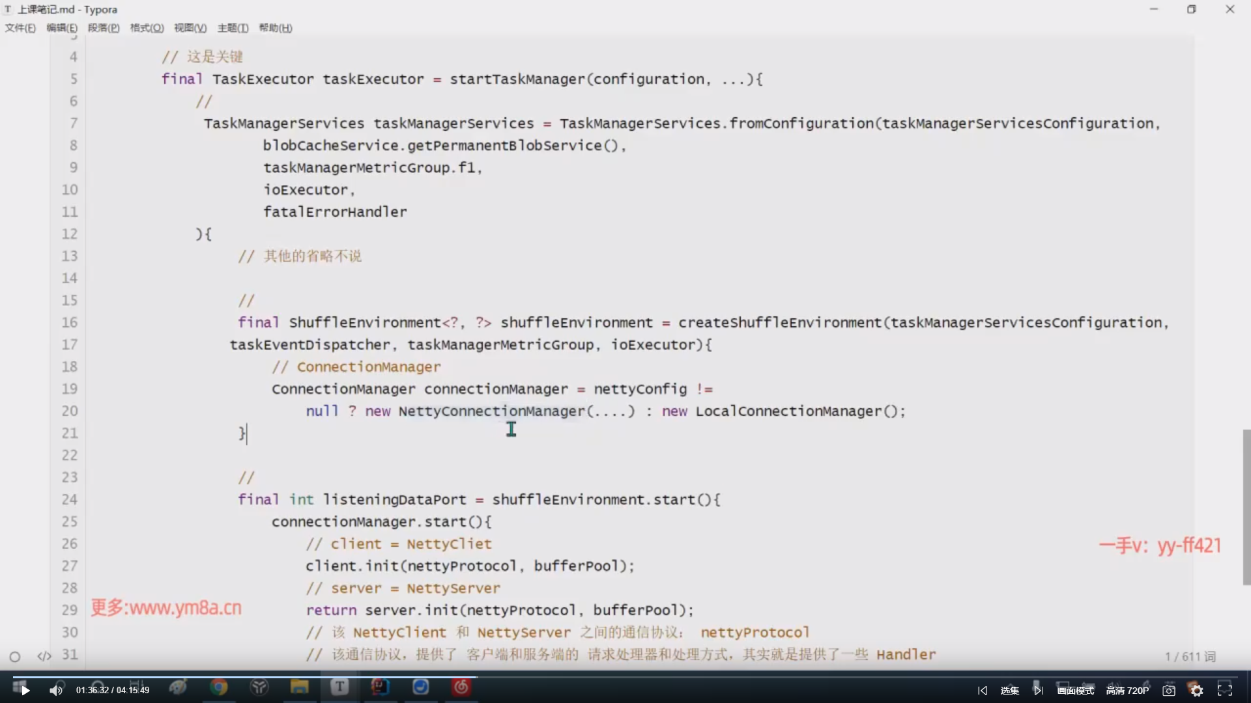Open the 文件(F) menu
The image size is (1251, 703).
[20, 28]
